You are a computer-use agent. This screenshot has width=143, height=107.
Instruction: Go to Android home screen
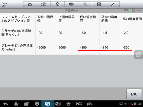coord(16,104)
